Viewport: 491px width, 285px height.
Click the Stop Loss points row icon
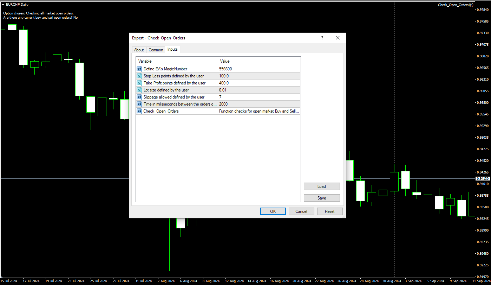[x=139, y=76]
